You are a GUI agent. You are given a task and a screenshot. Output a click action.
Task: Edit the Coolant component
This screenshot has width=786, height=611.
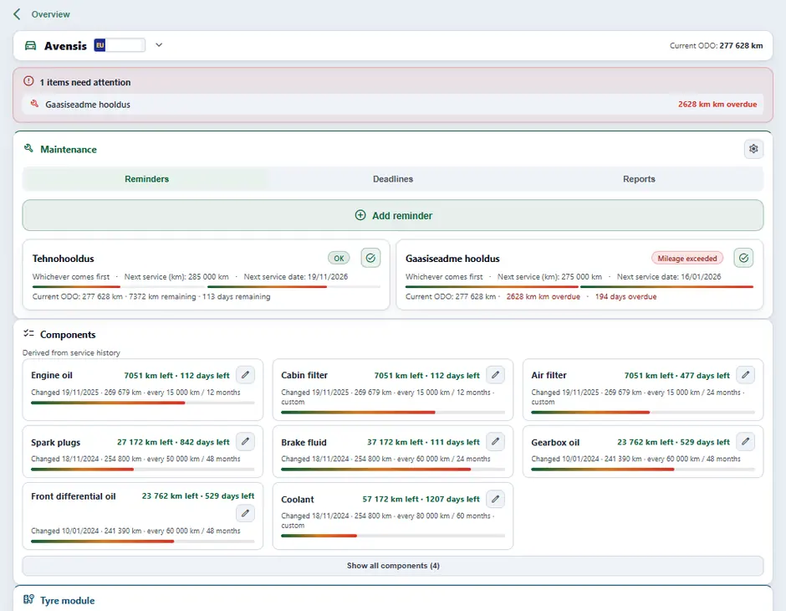pos(495,499)
